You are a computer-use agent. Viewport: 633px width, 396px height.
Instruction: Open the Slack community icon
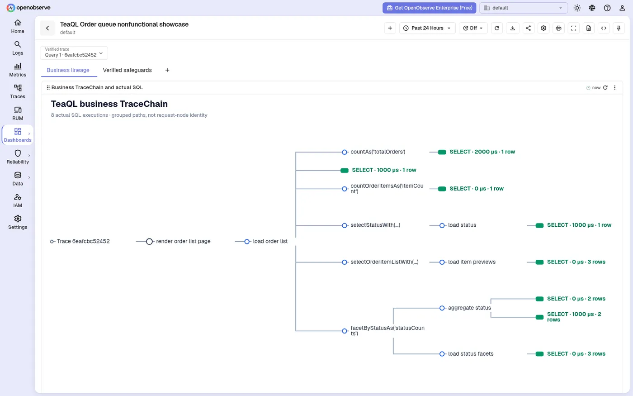click(x=592, y=8)
